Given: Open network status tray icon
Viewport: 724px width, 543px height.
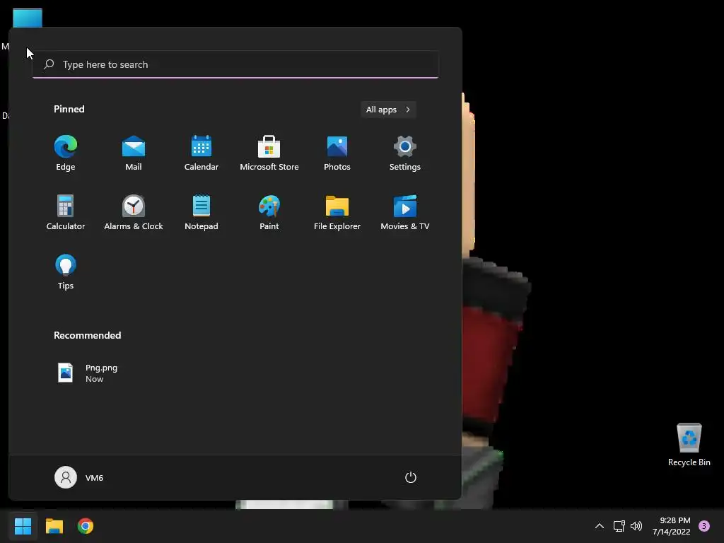Looking at the screenshot, I should pos(619,526).
